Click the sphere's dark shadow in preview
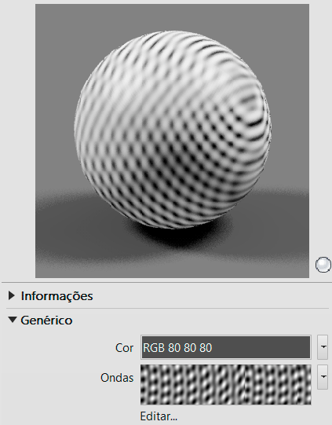Screen dimensions: 332x425 point(180,234)
